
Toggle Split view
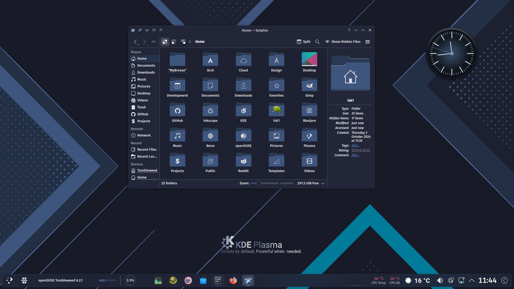304,42
